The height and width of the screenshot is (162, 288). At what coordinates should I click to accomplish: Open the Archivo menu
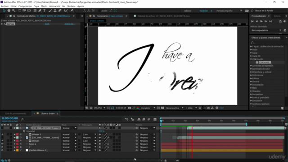(x=5, y=6)
